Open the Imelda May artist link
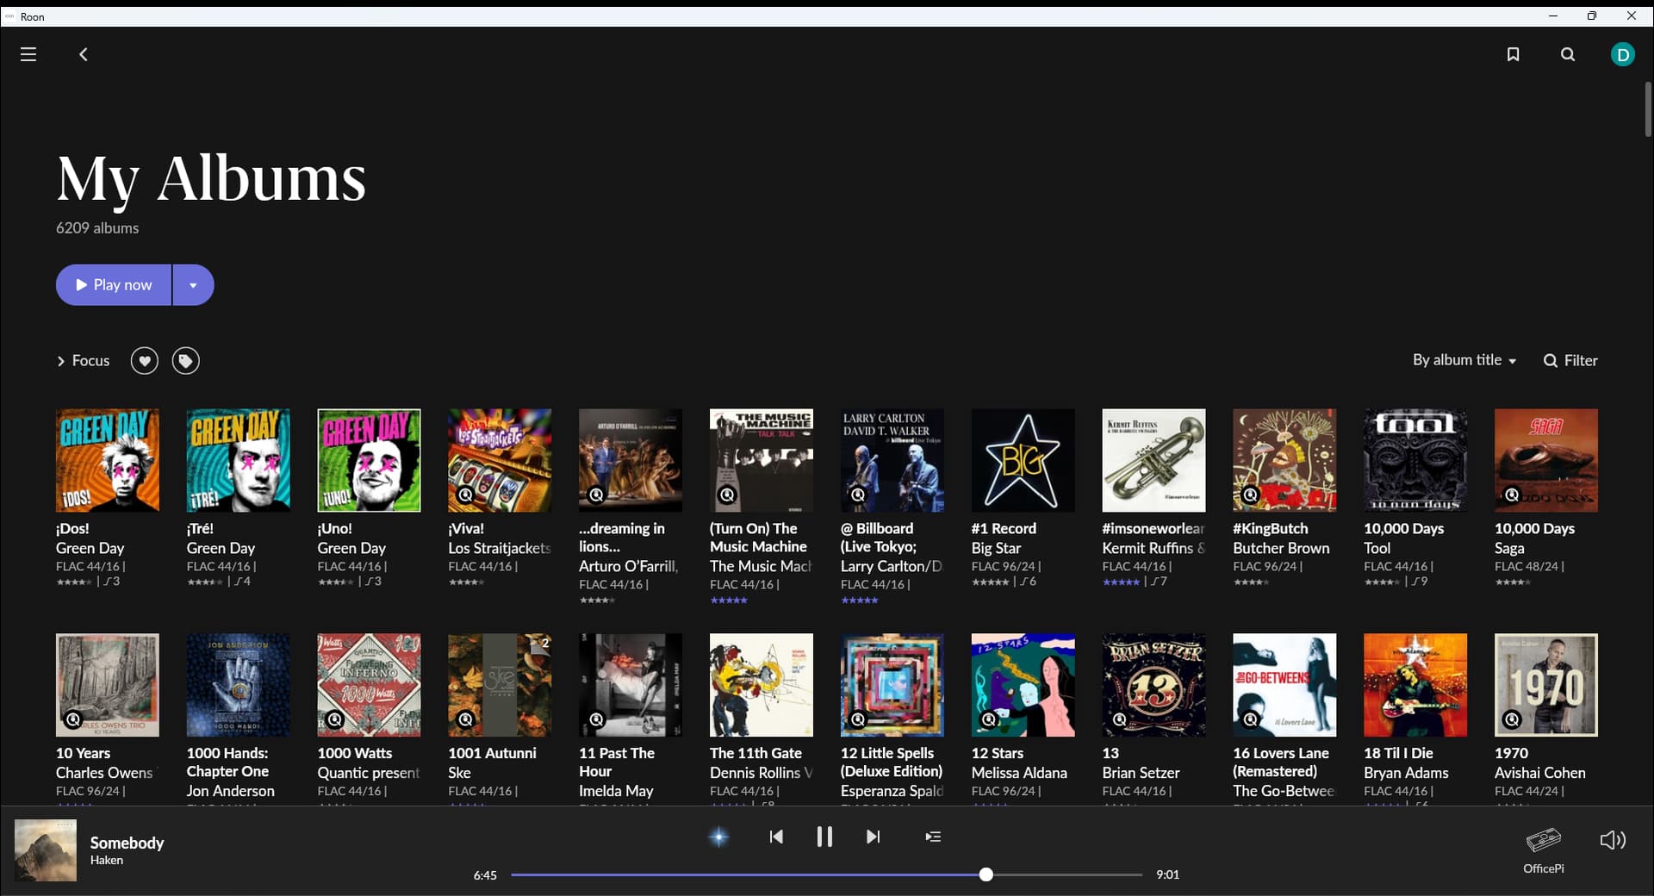1654x896 pixels. 616,791
